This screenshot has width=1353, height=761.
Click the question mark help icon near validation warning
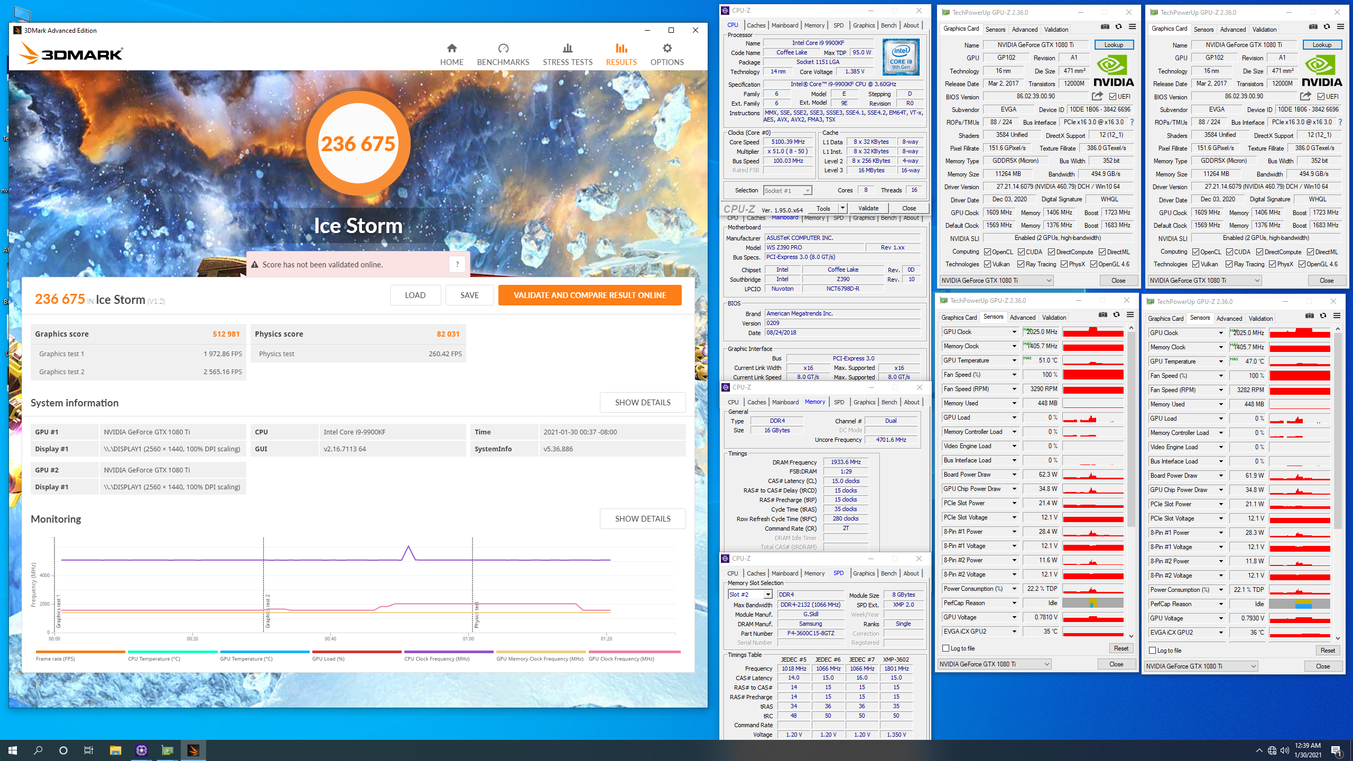457,264
